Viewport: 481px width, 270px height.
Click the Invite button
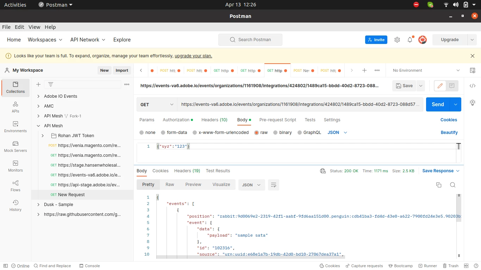376,40
